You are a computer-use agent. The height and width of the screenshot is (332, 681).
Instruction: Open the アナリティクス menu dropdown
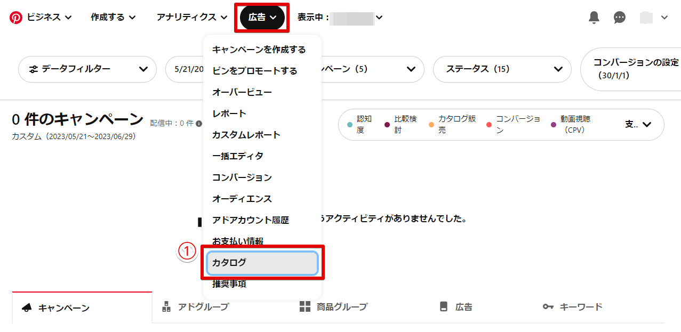point(192,18)
